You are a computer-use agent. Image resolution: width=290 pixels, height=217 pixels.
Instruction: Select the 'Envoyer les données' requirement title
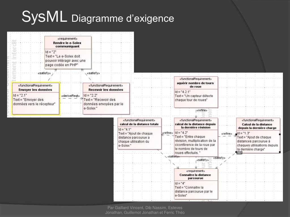[x=35, y=90]
